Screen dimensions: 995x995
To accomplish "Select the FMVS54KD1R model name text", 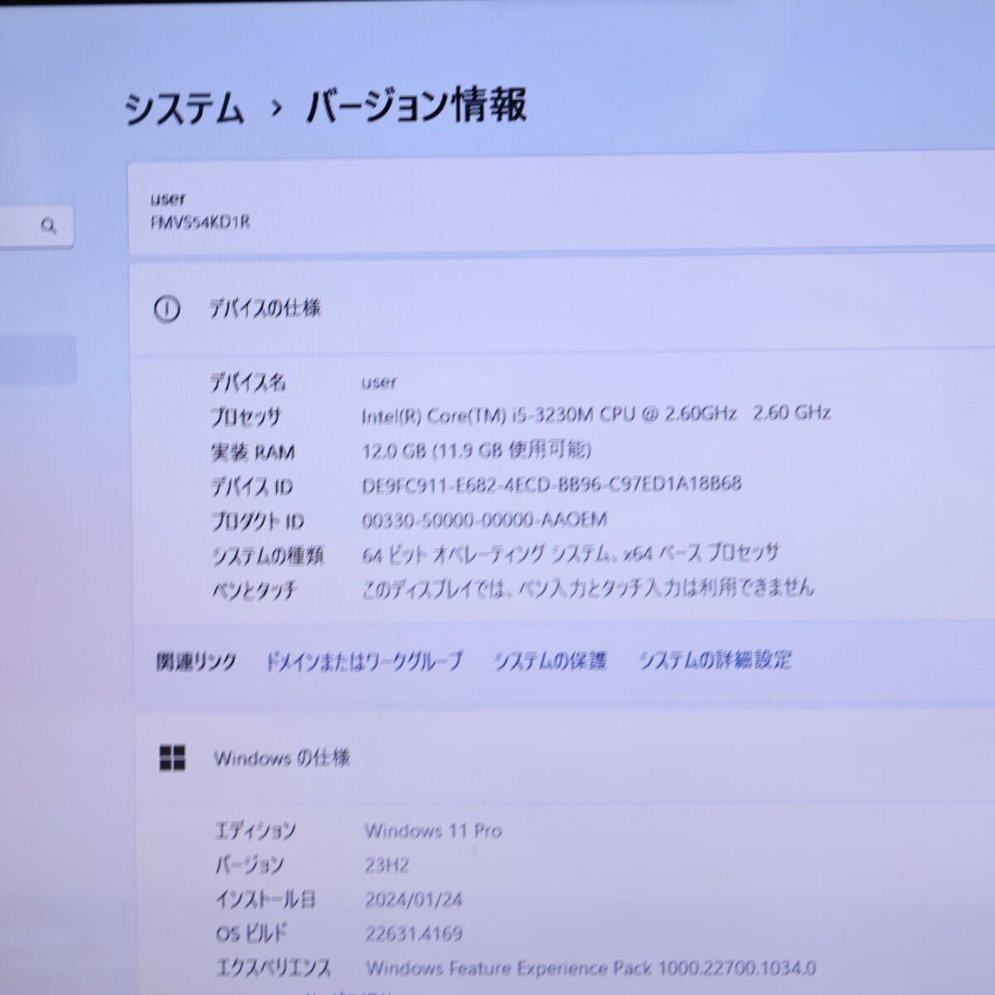I will pyautogui.click(x=200, y=223).
